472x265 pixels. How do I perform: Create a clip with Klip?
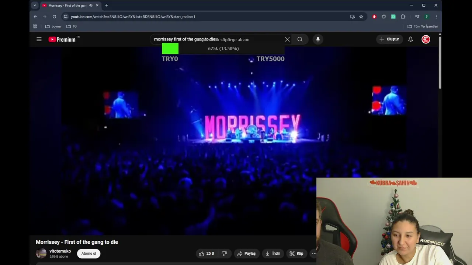[x=296, y=254]
